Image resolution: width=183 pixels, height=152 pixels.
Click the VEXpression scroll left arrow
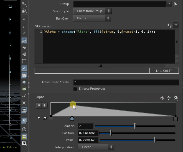pos(168,66)
